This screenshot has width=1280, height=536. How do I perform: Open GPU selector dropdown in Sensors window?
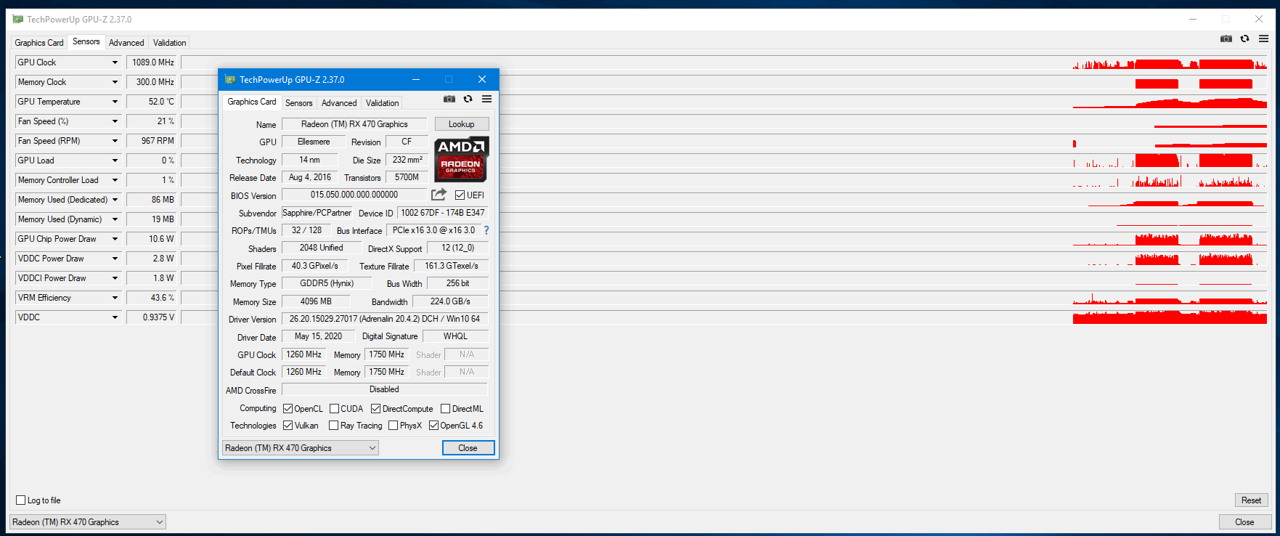(x=87, y=522)
